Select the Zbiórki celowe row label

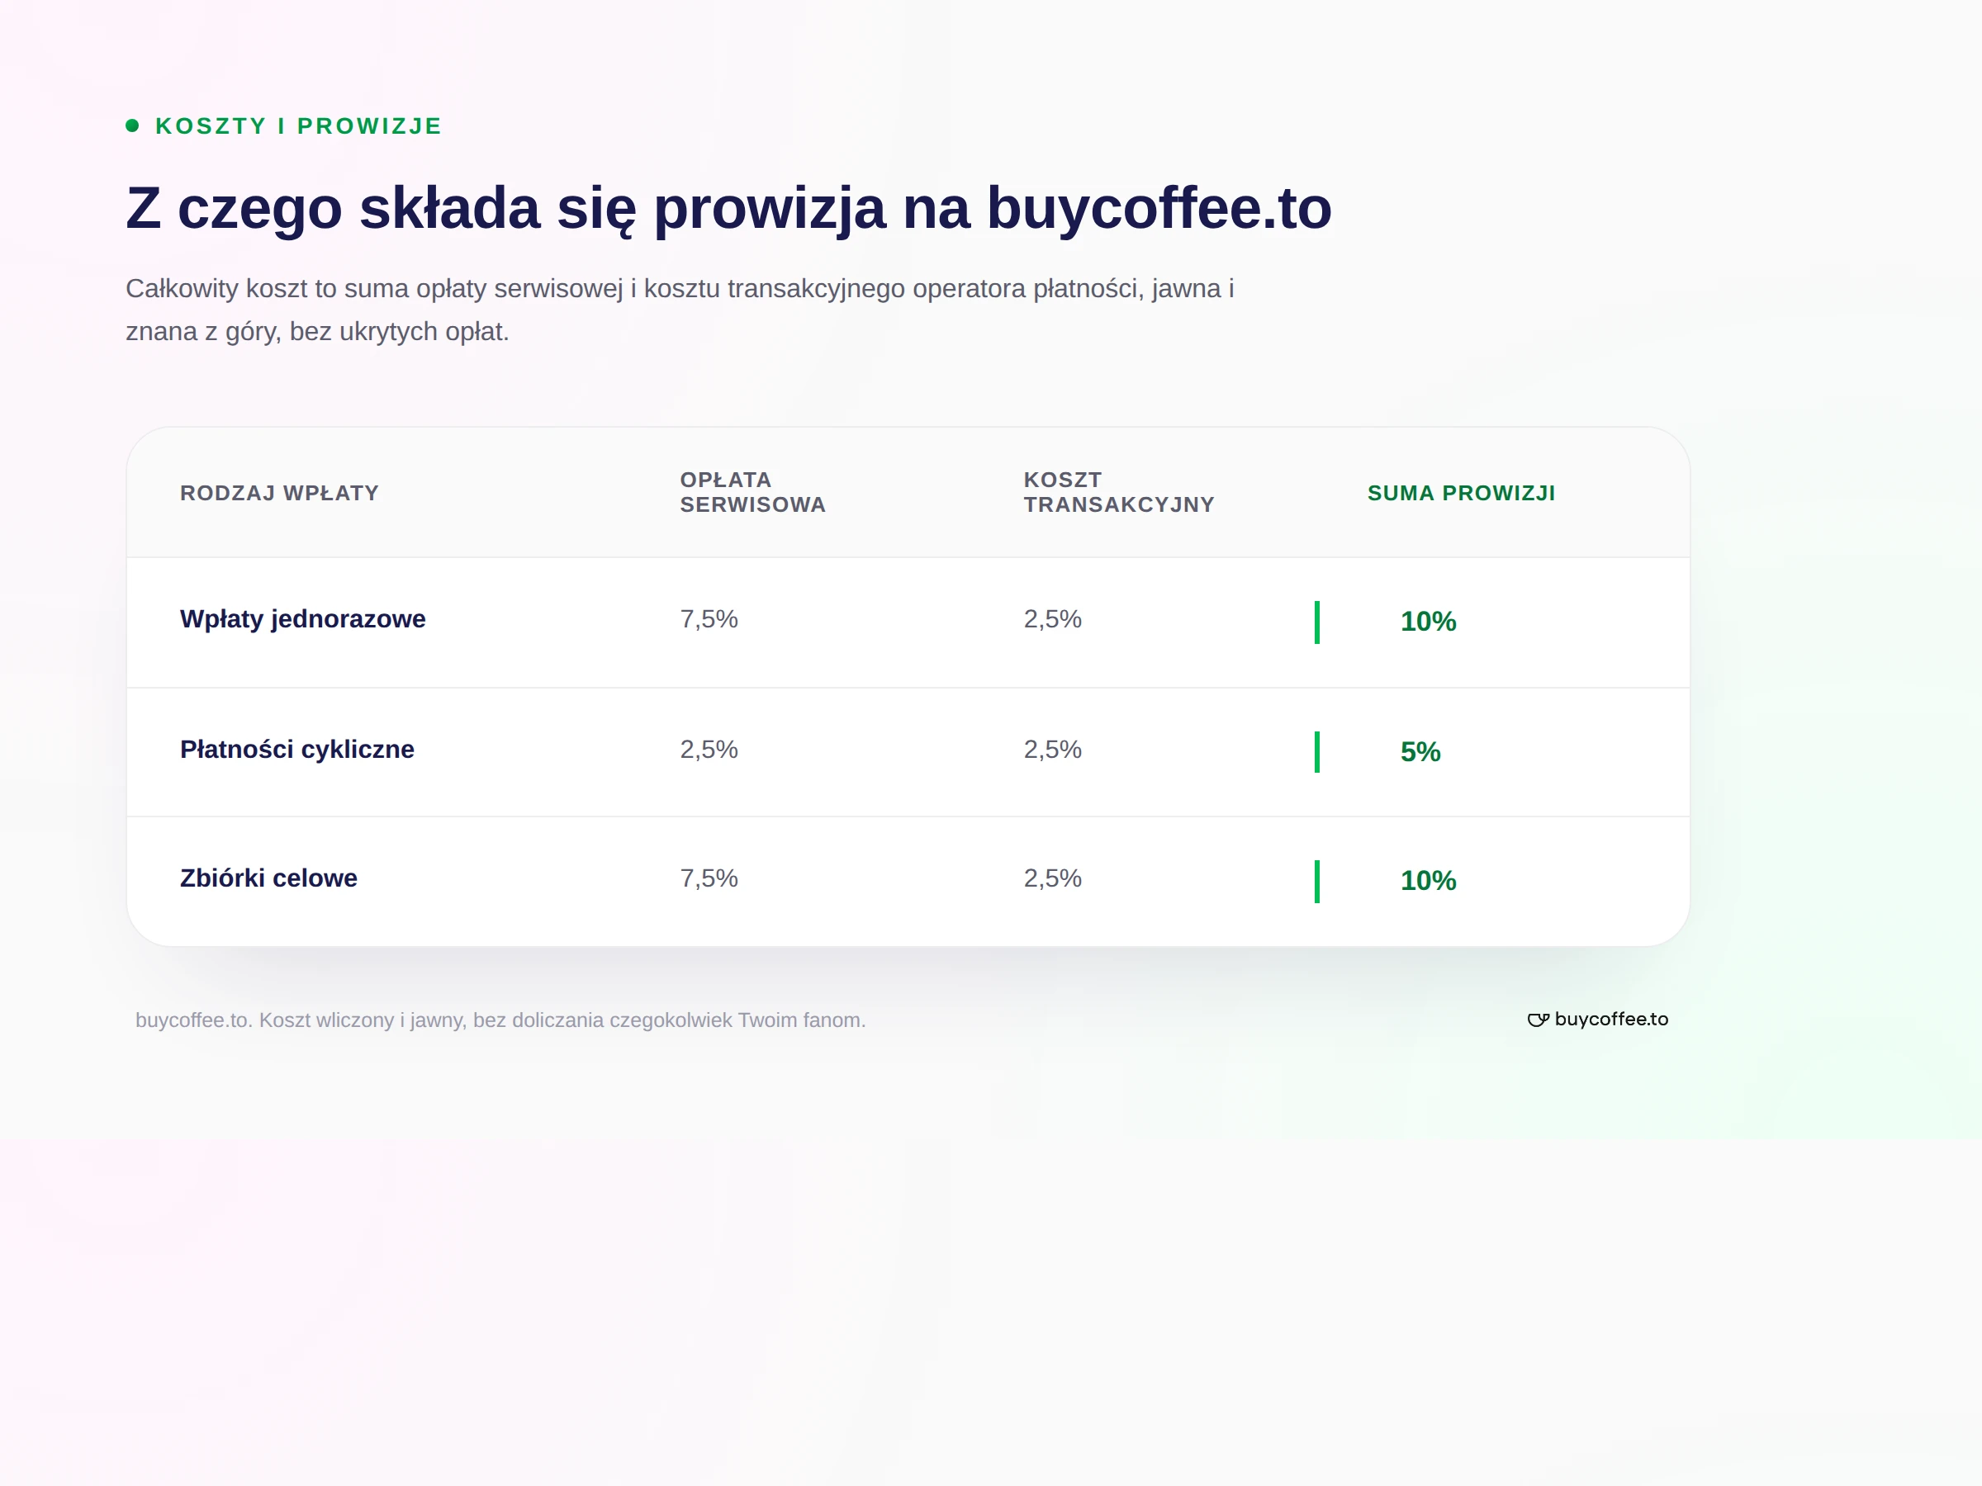point(268,878)
